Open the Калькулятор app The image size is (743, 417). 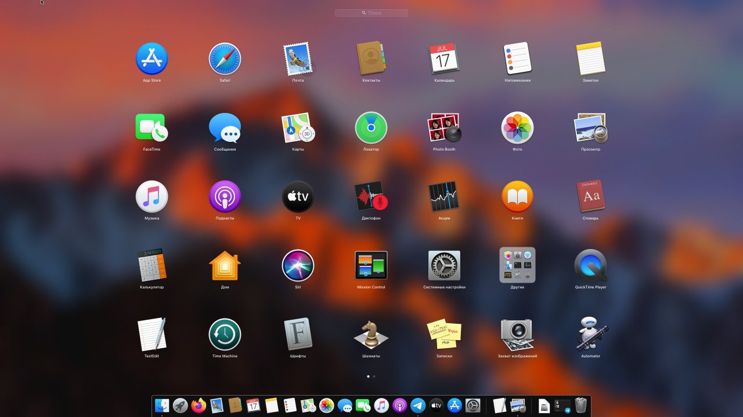pyautogui.click(x=152, y=266)
